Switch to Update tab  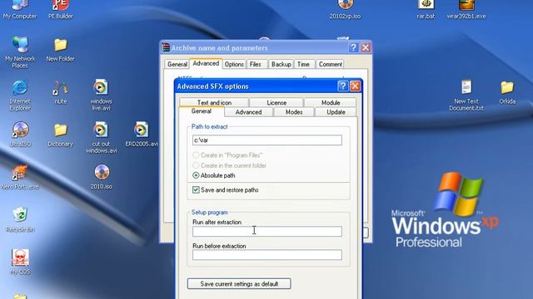[x=336, y=112]
